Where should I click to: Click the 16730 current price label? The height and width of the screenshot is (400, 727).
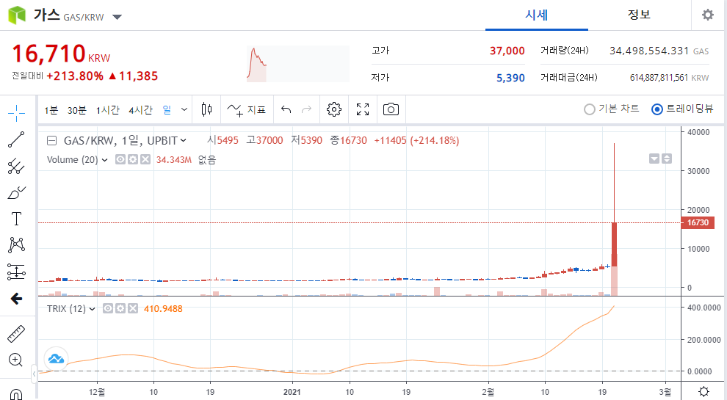tap(698, 223)
